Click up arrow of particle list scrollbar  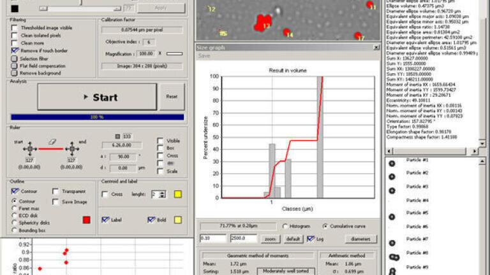[482, 161]
